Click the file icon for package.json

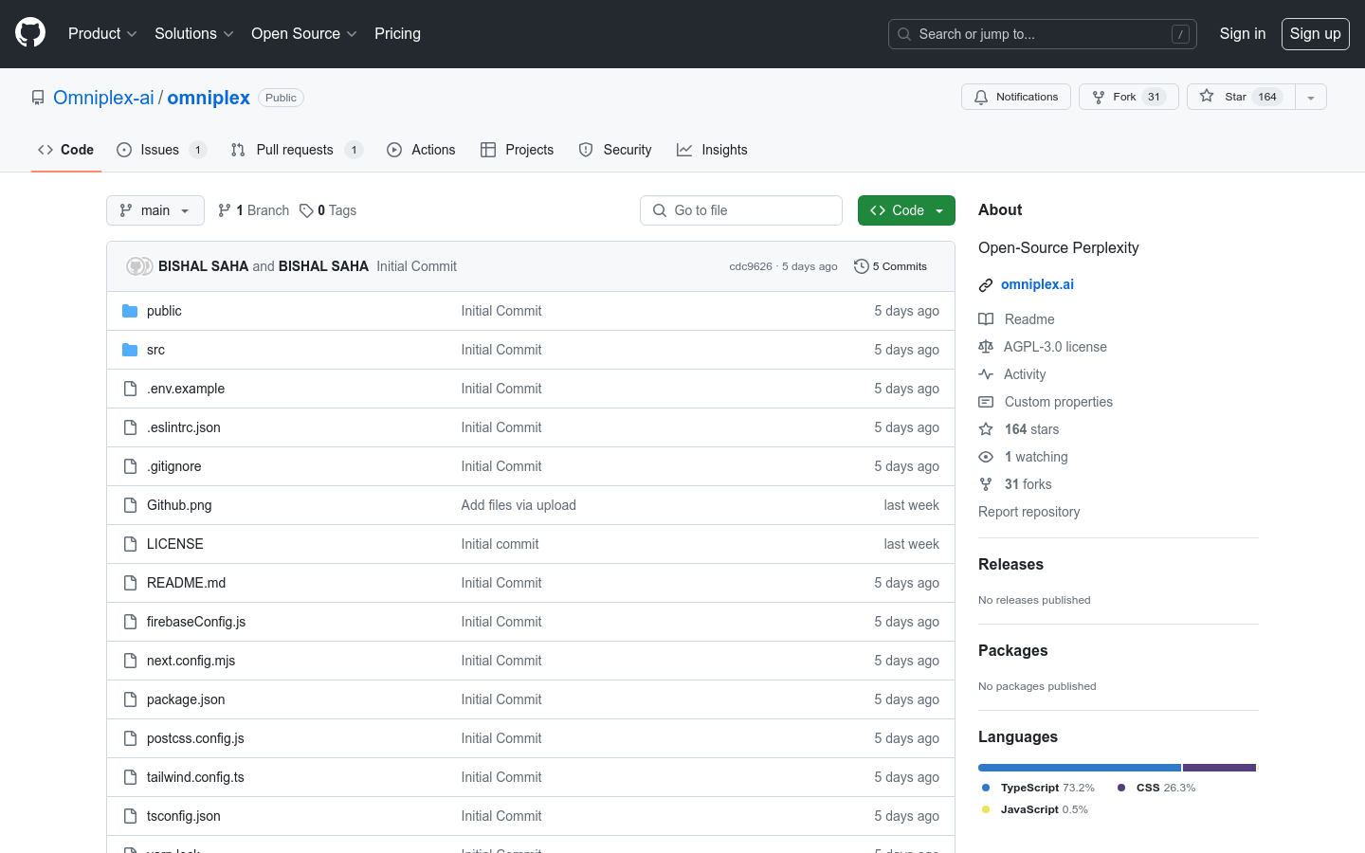pyautogui.click(x=130, y=699)
